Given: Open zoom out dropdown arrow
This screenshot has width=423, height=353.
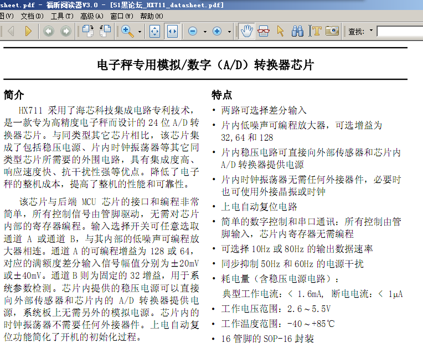Looking at the screenshot, I should [205, 32].
